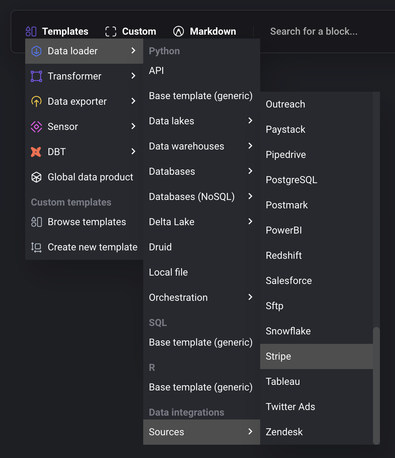Select the Sensor menu item
The image size is (395, 458).
(84, 127)
